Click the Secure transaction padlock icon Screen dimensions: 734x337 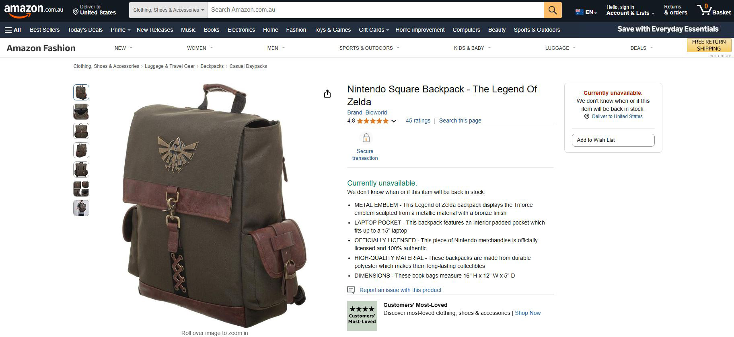(366, 138)
